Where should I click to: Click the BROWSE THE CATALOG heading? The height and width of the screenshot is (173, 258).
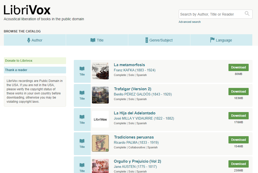(22, 31)
